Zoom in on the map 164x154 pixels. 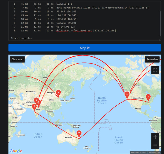(155, 137)
